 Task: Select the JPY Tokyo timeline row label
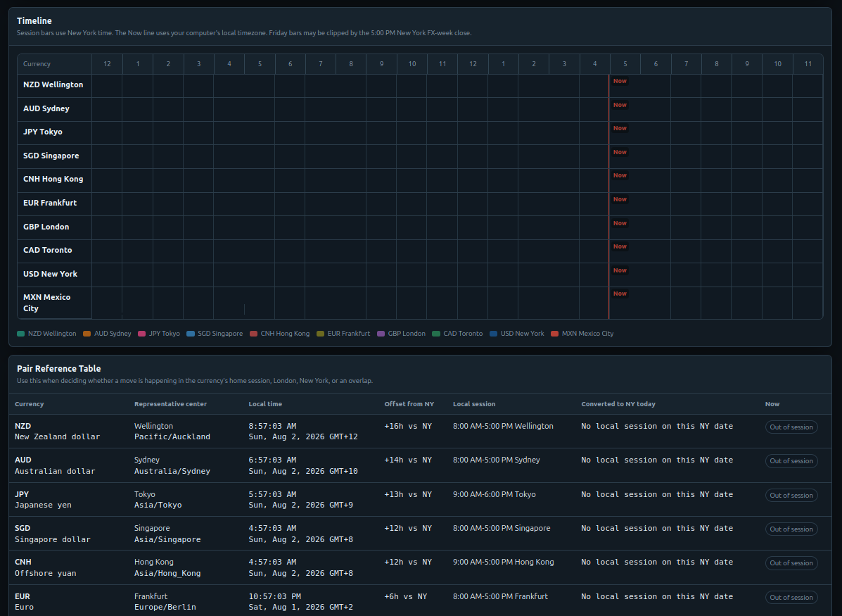pyautogui.click(x=42, y=132)
